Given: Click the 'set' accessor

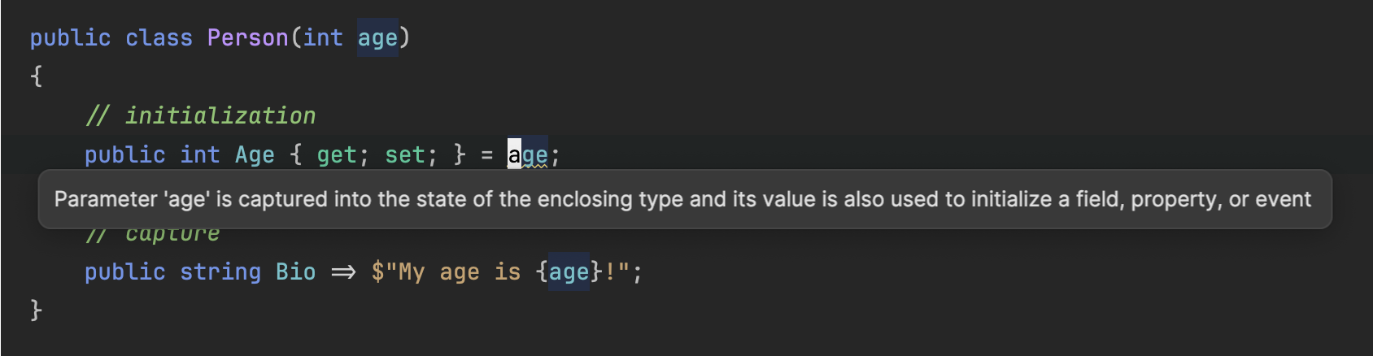Looking at the screenshot, I should (x=405, y=154).
